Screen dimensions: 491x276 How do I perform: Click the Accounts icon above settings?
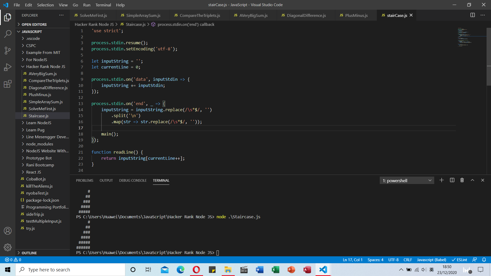(8, 231)
